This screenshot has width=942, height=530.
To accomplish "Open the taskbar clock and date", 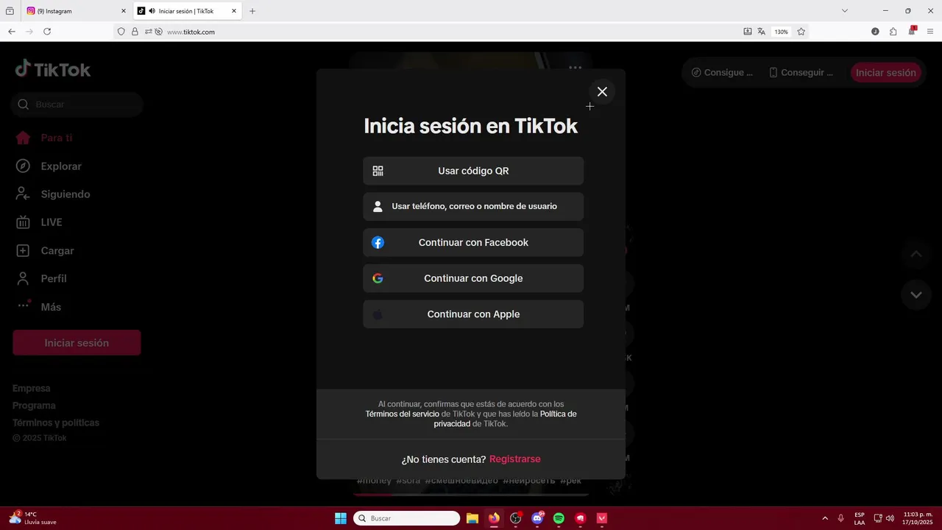I will click(x=918, y=518).
